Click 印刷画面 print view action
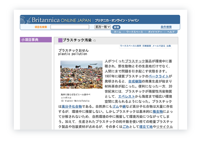 pyautogui.click(x=147, y=46)
